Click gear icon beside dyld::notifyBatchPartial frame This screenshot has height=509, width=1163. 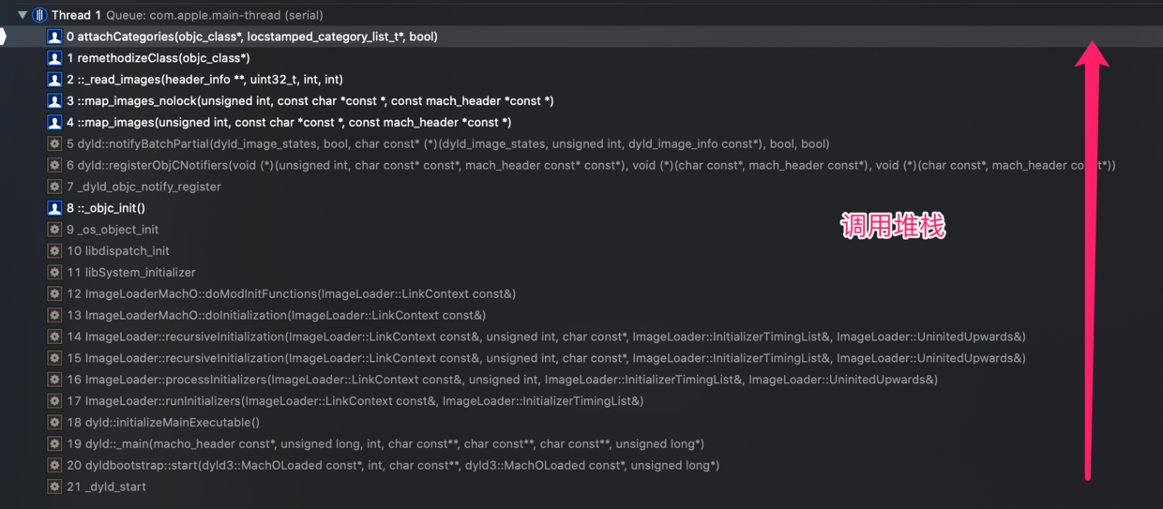point(54,143)
